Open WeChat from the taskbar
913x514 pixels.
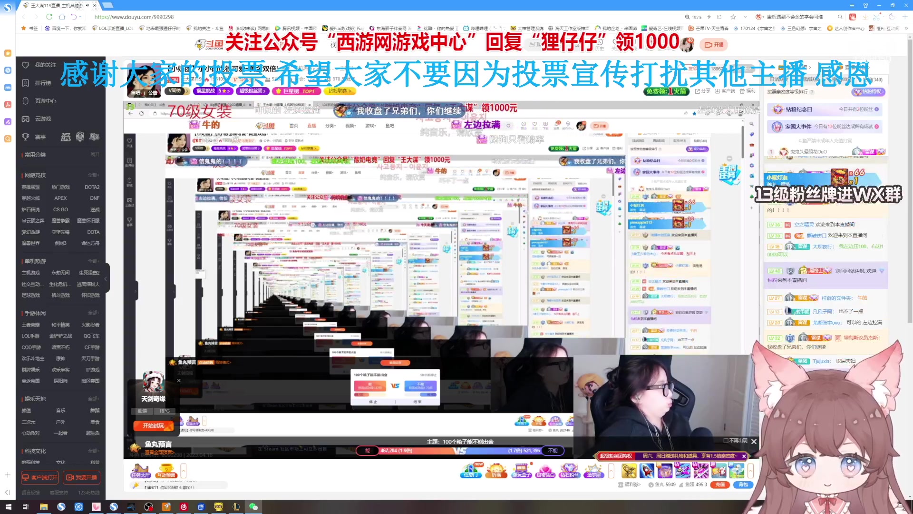click(253, 507)
